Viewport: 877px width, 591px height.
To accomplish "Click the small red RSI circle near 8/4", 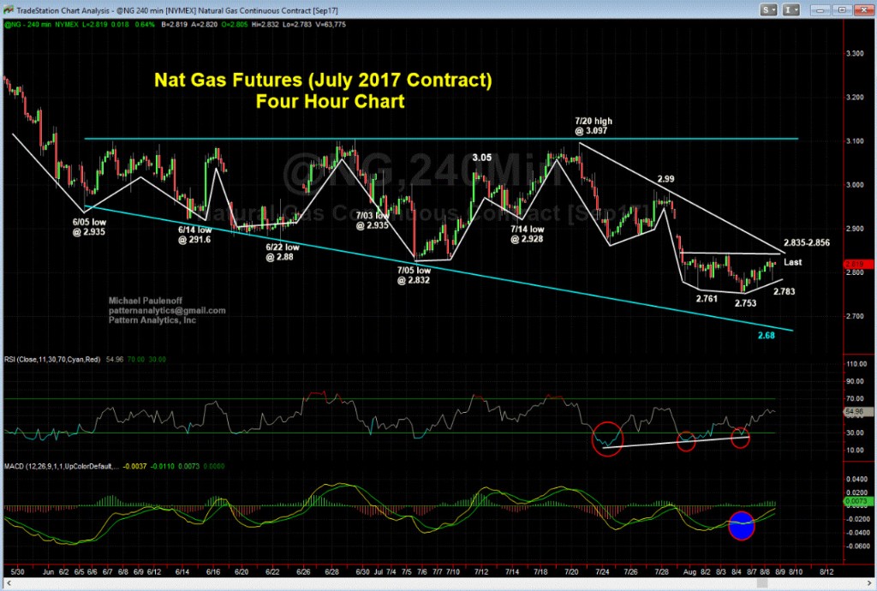I will coord(740,438).
